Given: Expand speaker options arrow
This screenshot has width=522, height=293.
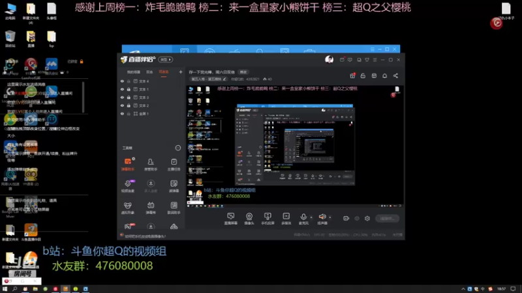Looking at the screenshot, I should [330, 217].
